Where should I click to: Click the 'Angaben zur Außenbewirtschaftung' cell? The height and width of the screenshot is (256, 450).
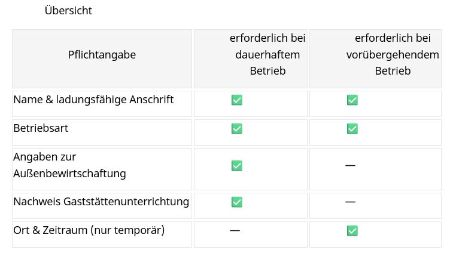click(69, 165)
